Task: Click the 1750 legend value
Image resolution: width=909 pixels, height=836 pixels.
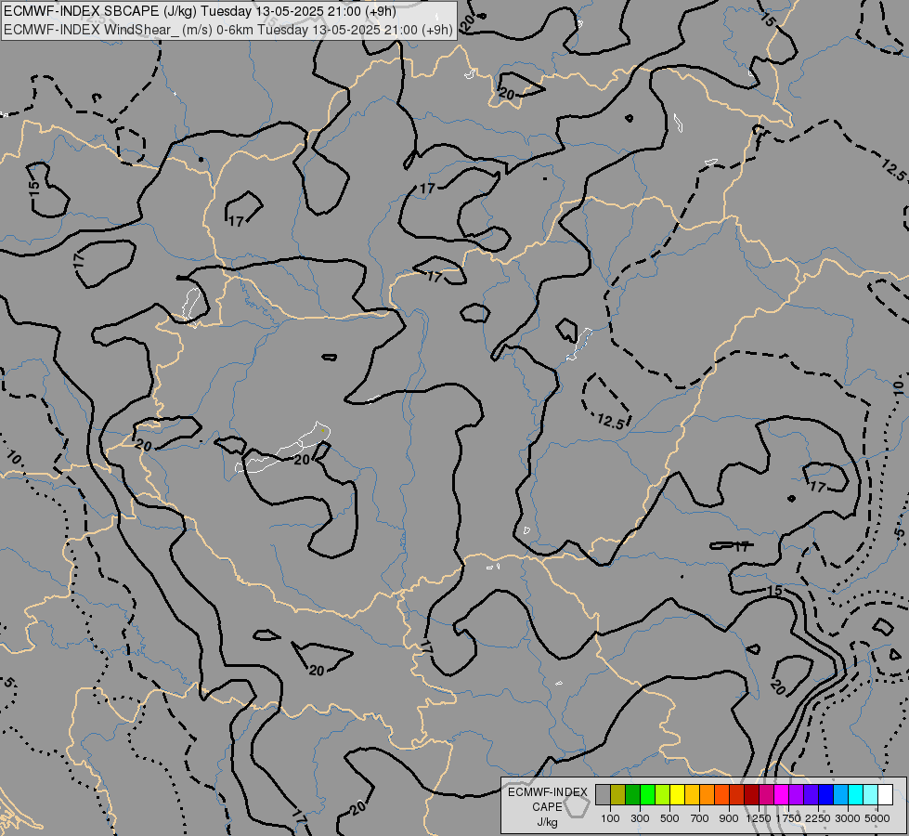Action: (x=788, y=818)
